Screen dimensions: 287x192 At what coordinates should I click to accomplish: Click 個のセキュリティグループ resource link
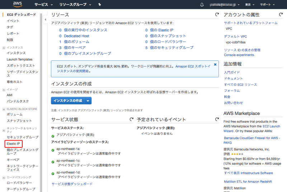coord(172,48)
